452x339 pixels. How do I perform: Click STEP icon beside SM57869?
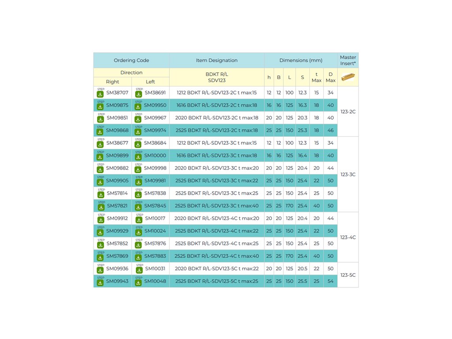tap(100, 257)
